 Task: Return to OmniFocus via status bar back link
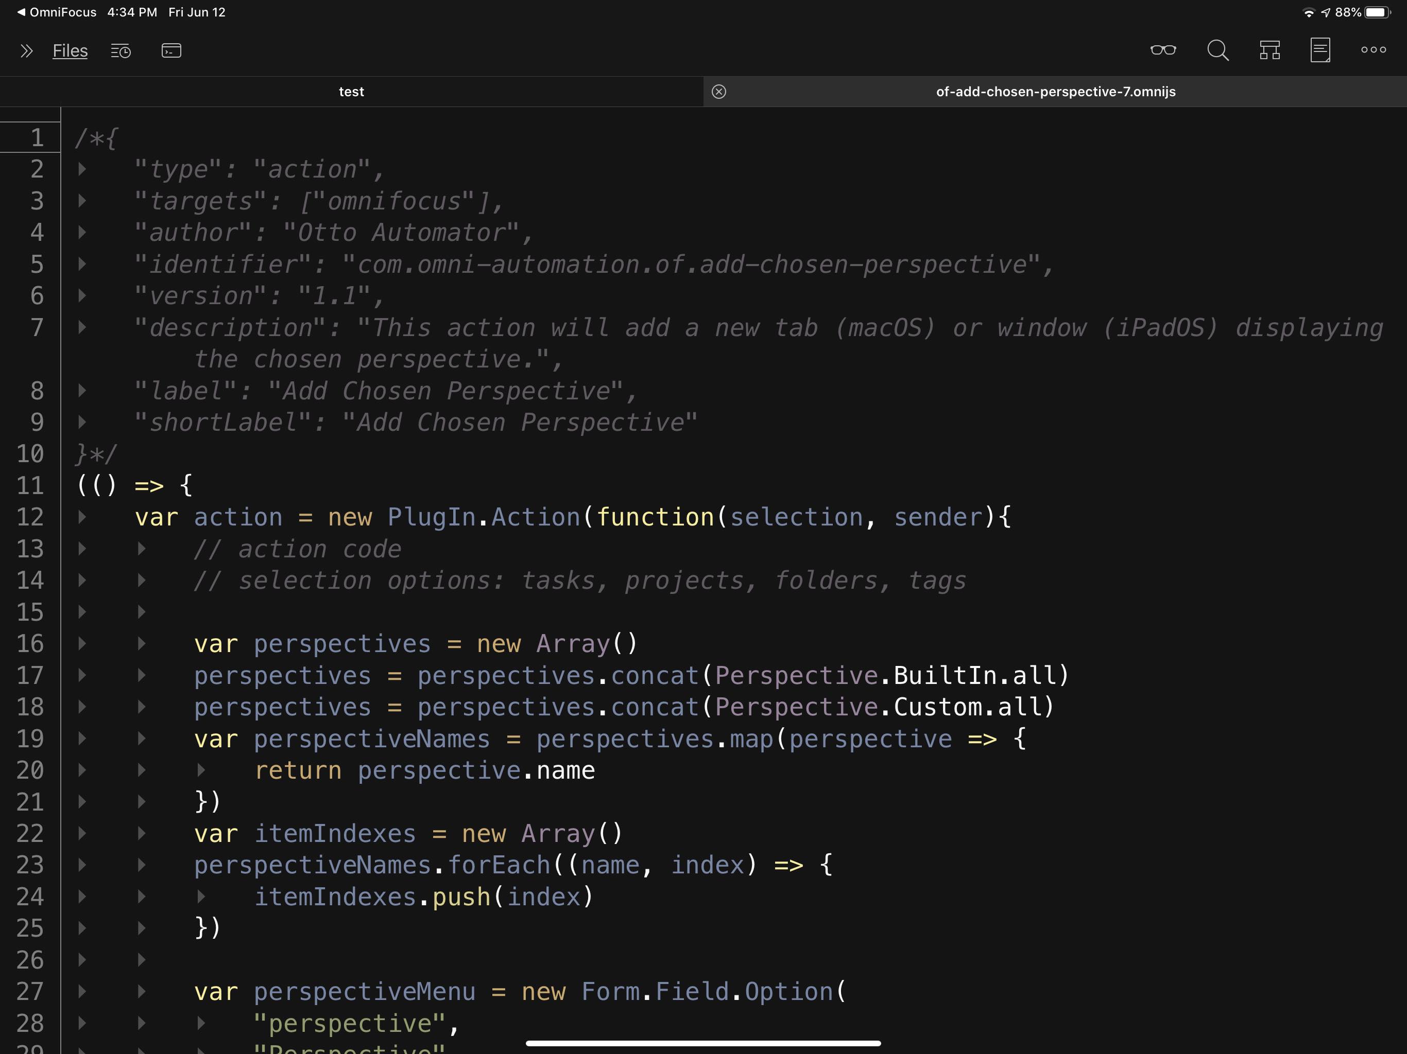tap(57, 12)
